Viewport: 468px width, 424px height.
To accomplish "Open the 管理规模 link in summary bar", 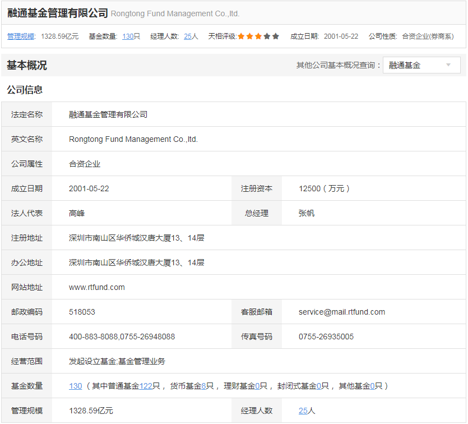I will click(21, 36).
